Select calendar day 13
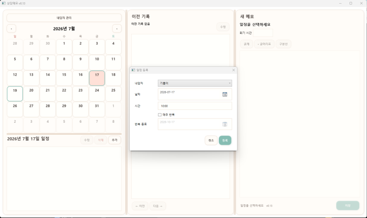The image size is (367, 218). [31, 78]
